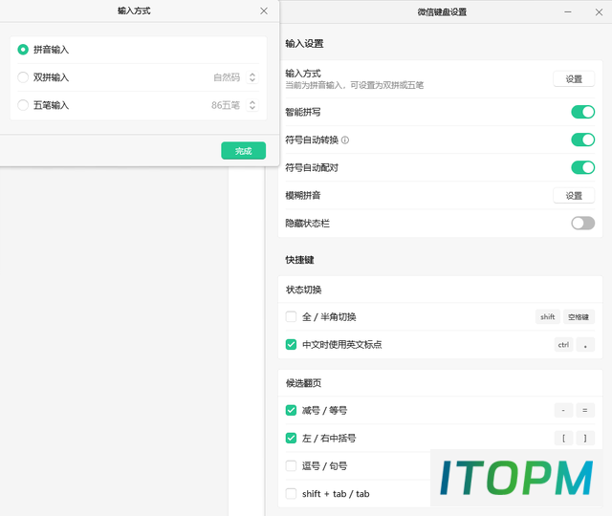Open 86五笔 scheme dropdown for 五笔输入
Viewport: 612px width, 516px height.
252,105
